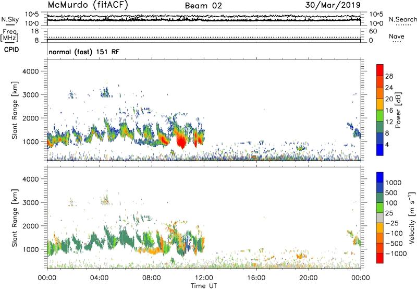Click the '-25' velocity scale value
Viewport: 417px width, 289px height.
pos(392,223)
